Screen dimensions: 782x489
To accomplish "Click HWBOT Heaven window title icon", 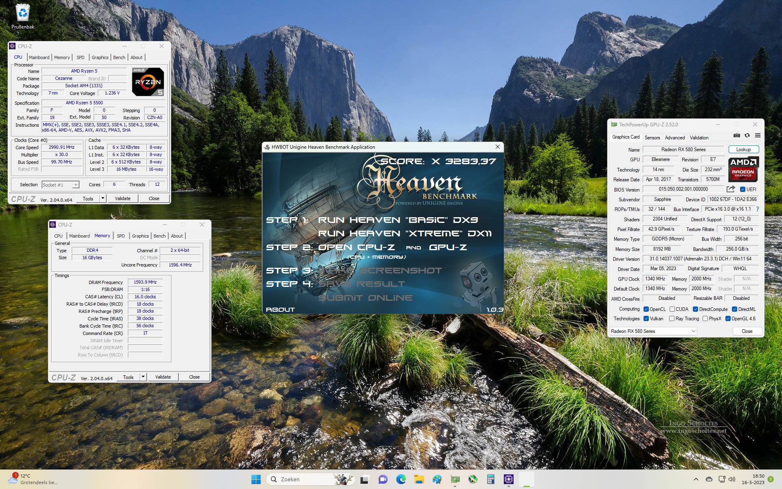I will tap(267, 147).
